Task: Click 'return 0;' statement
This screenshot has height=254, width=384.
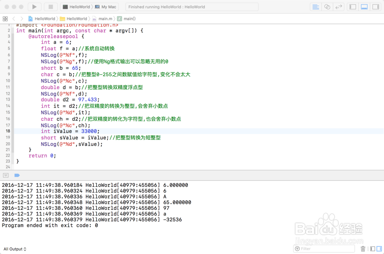Action: tap(42, 156)
